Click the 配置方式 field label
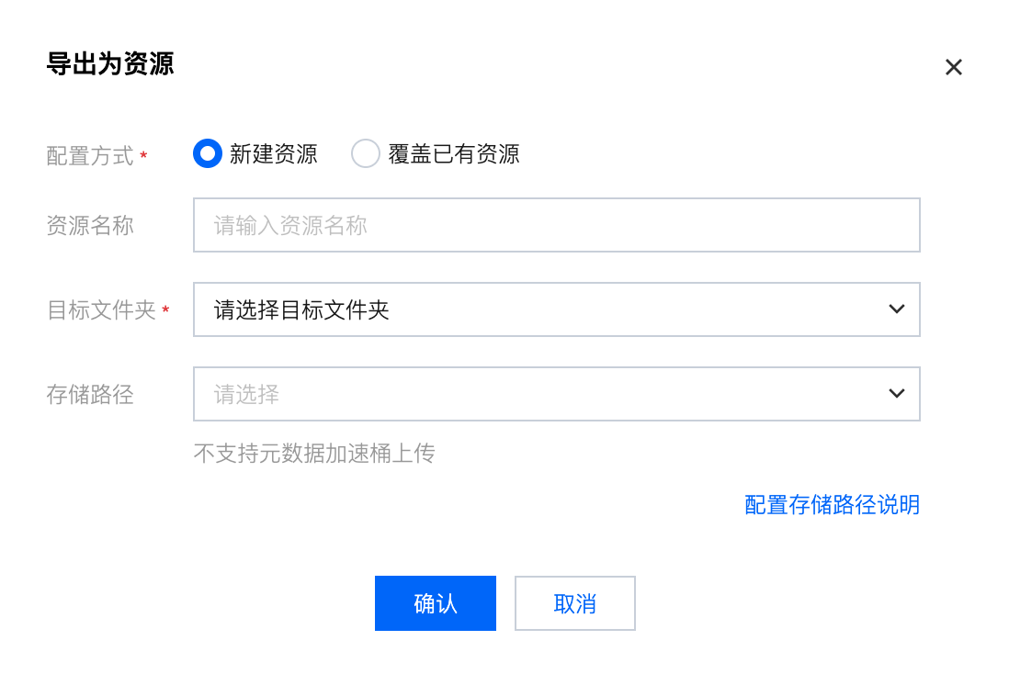1009x674 pixels. (x=90, y=156)
